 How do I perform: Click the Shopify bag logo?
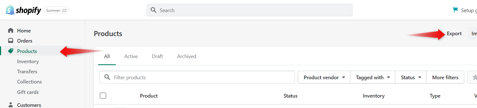[10, 10]
